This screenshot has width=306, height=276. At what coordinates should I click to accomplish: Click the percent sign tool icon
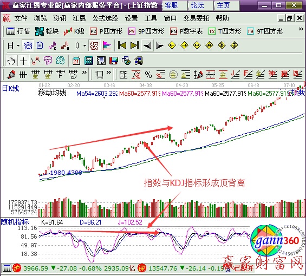click(x=148, y=75)
